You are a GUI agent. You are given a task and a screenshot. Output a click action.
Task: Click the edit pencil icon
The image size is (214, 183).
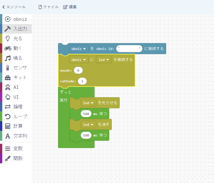65,7
